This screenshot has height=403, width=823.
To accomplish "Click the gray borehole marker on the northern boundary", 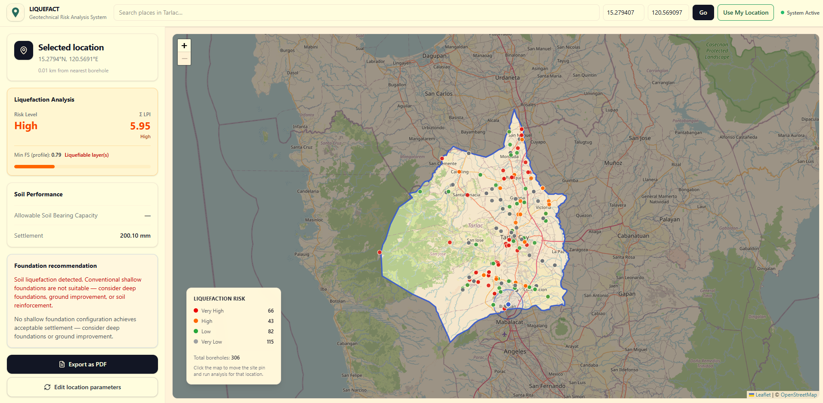I will pos(469,153).
